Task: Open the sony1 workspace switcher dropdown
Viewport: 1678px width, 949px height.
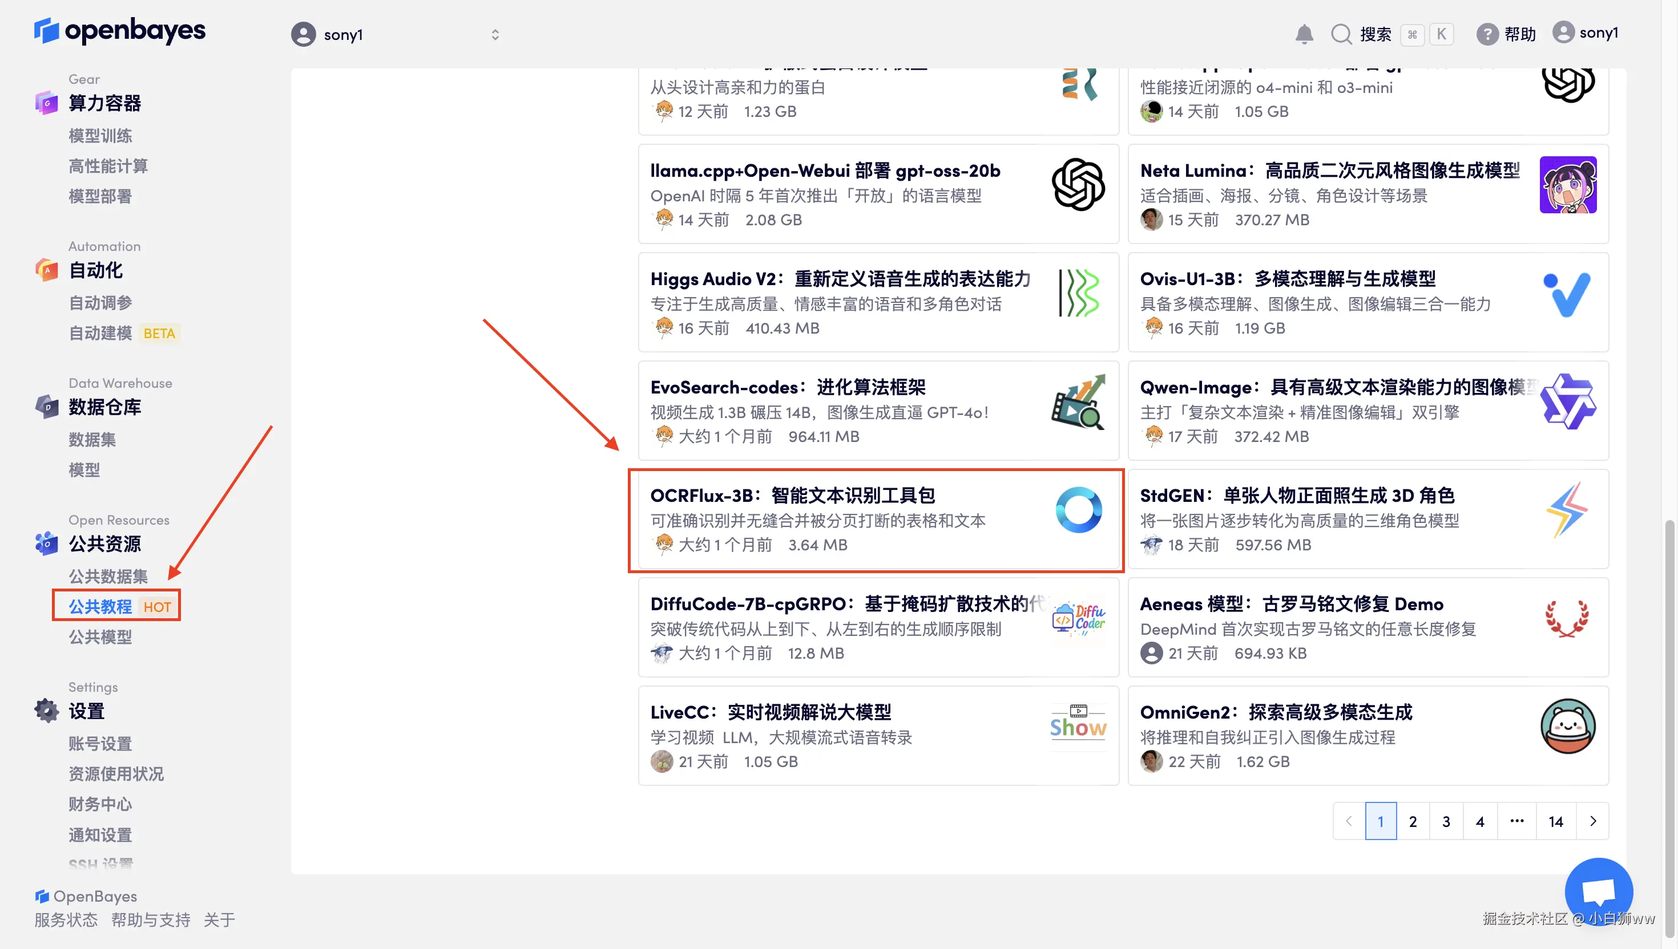Action: coord(495,35)
